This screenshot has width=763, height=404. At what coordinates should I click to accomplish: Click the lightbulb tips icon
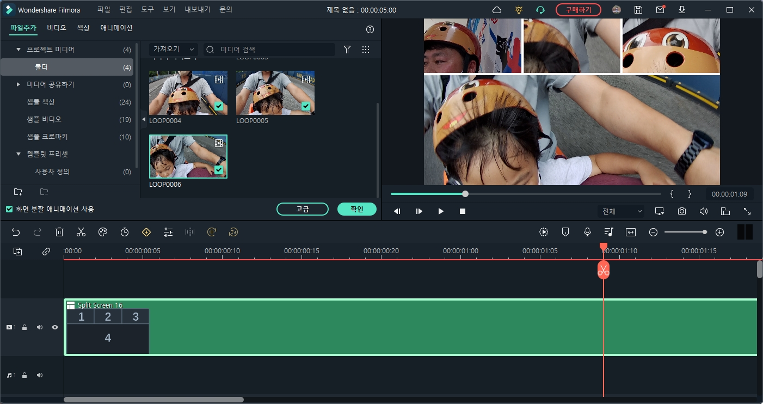[x=519, y=10]
